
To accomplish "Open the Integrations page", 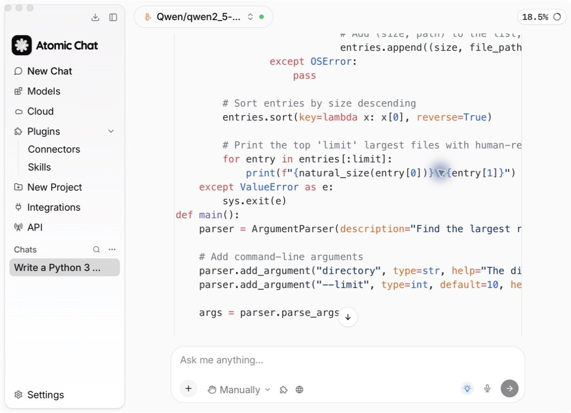I will [x=54, y=207].
